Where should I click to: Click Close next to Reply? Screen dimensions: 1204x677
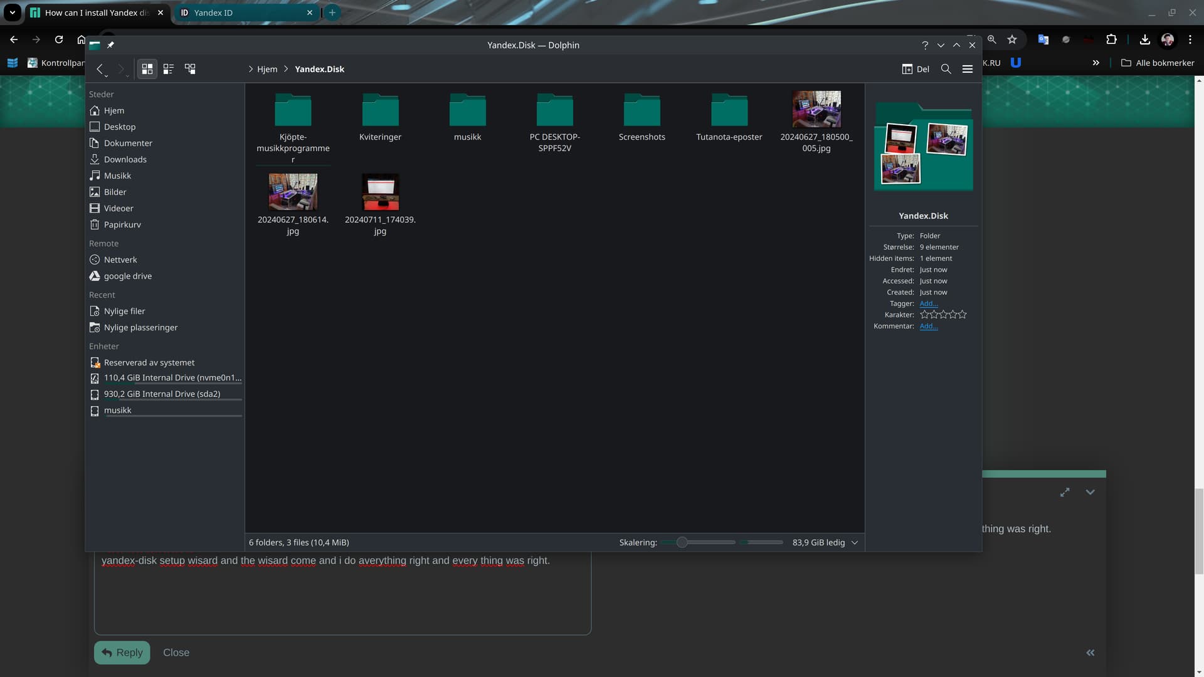pos(176,653)
